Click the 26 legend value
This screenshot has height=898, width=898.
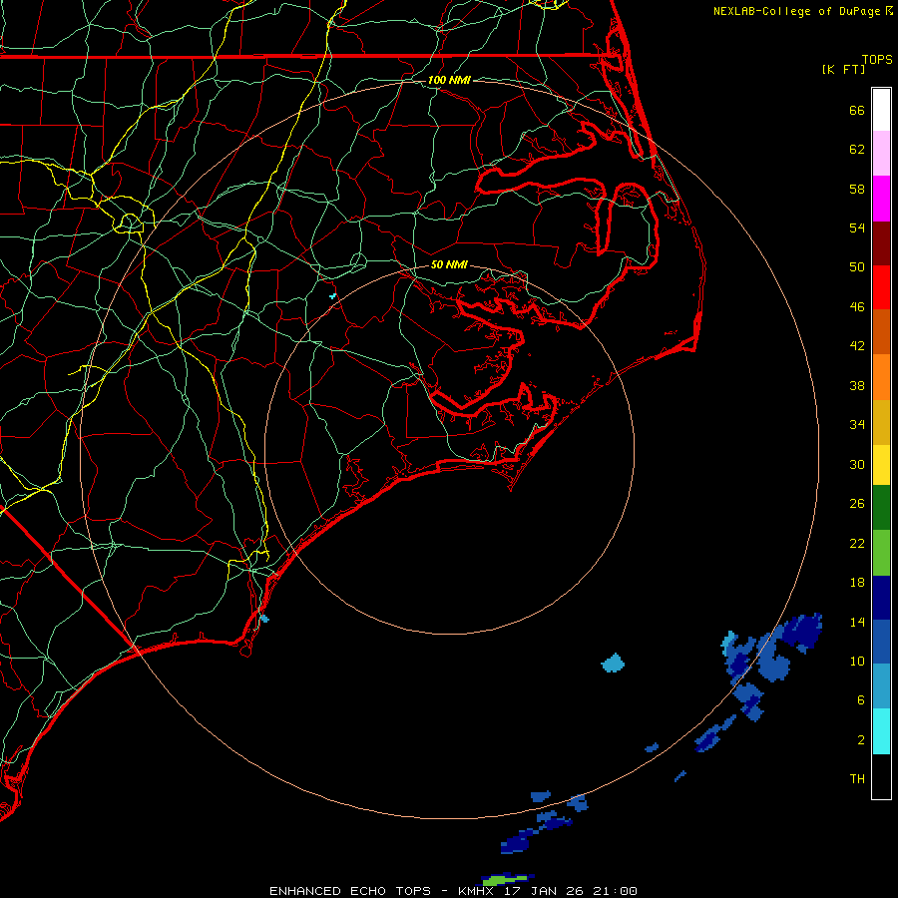coord(857,504)
